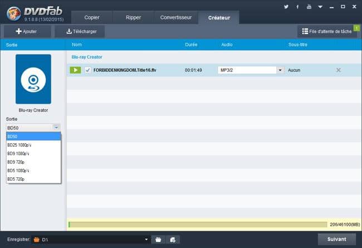
Task: Open the Twitter share icon
Action: click(x=286, y=7)
